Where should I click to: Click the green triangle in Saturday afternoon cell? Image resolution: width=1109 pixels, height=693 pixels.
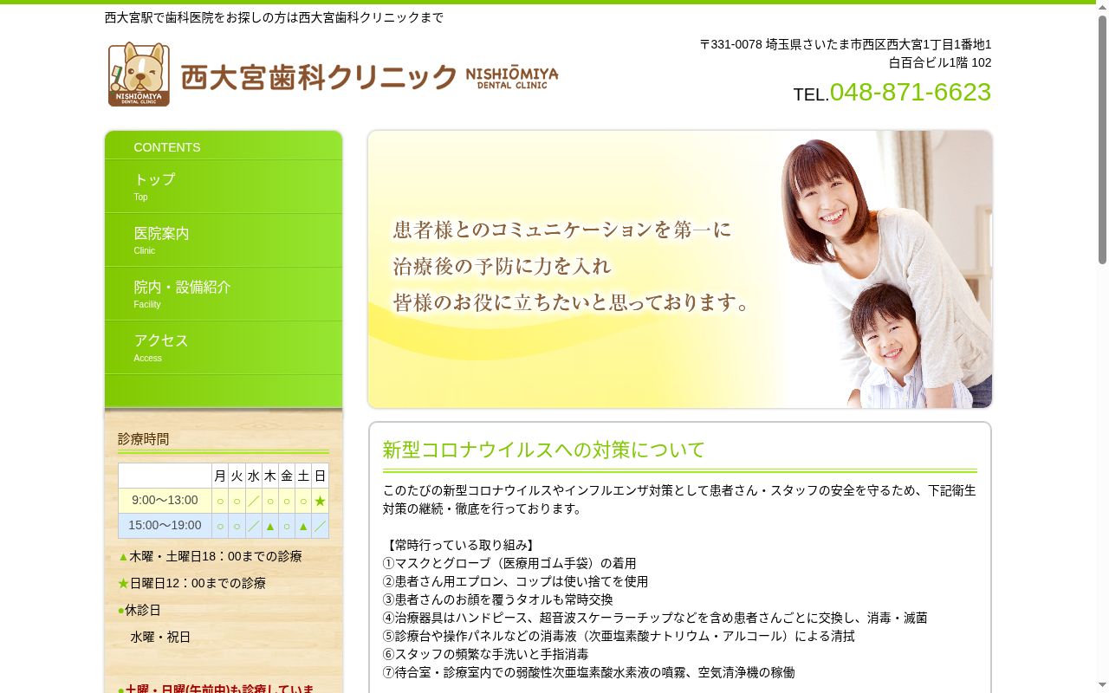[303, 526]
